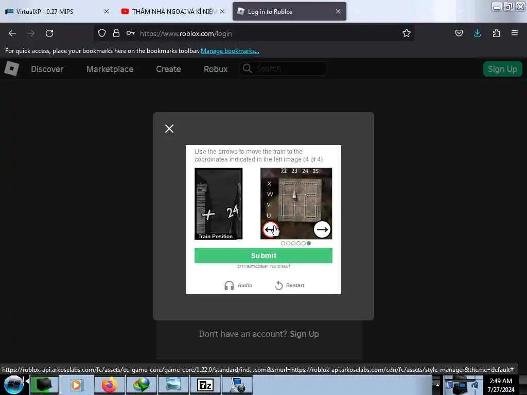
Task: Open the computer network taskbar icon
Action: click(237, 385)
